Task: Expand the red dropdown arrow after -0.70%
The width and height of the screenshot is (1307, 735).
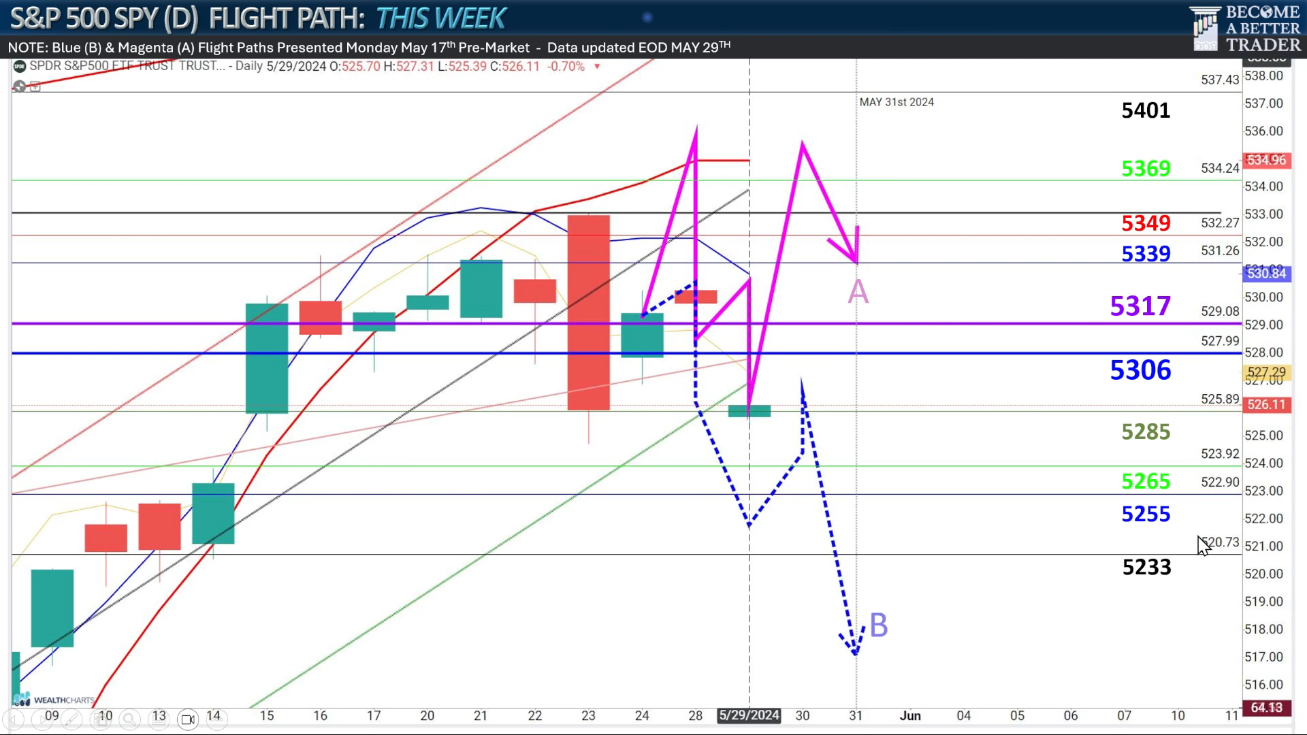Action: (x=597, y=67)
